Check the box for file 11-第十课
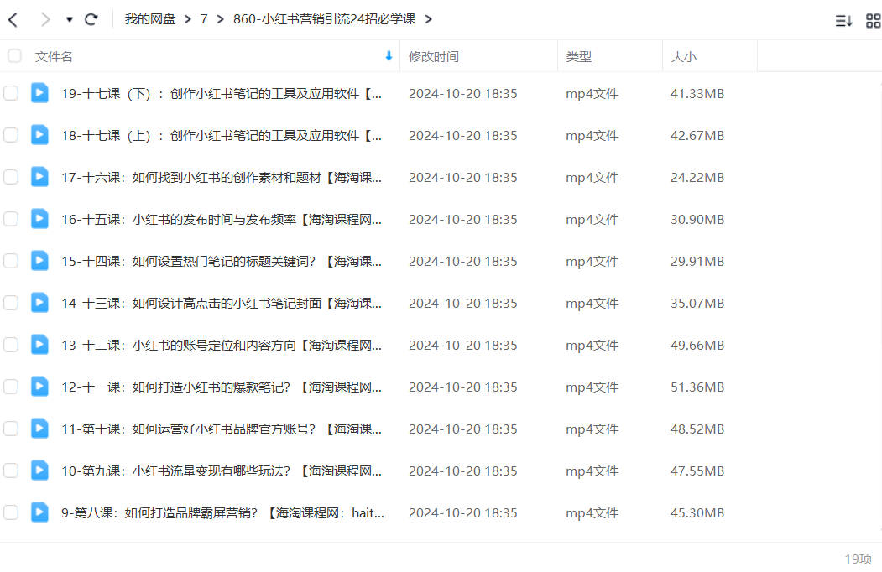This screenshot has height=572, width=882. [x=11, y=429]
